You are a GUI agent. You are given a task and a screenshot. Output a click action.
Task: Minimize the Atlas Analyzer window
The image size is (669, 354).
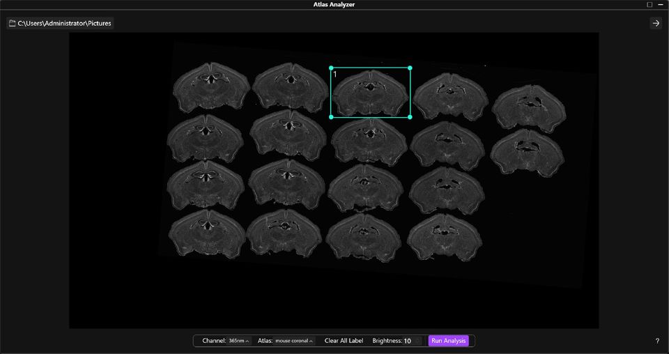(x=660, y=4)
